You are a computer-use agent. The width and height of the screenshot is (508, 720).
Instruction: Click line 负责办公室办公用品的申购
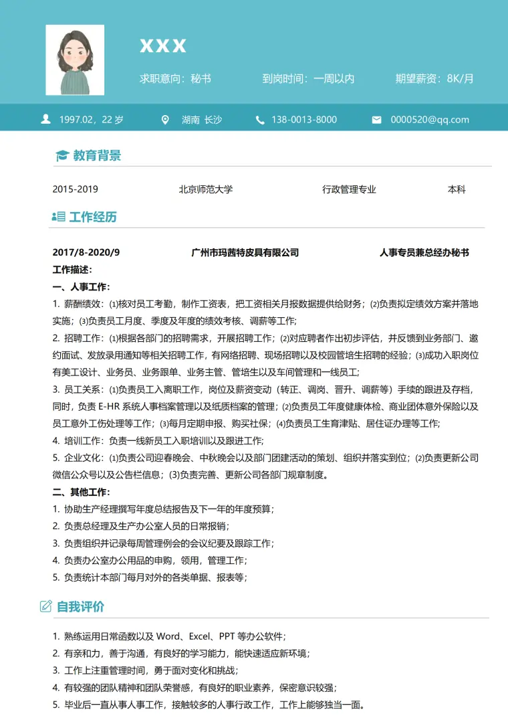pyautogui.click(x=150, y=561)
